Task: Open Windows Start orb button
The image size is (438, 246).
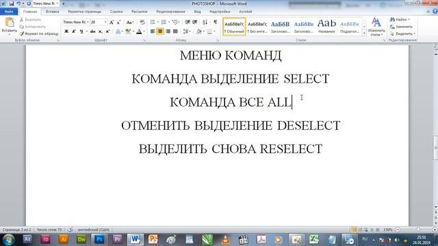Action: [8, 239]
